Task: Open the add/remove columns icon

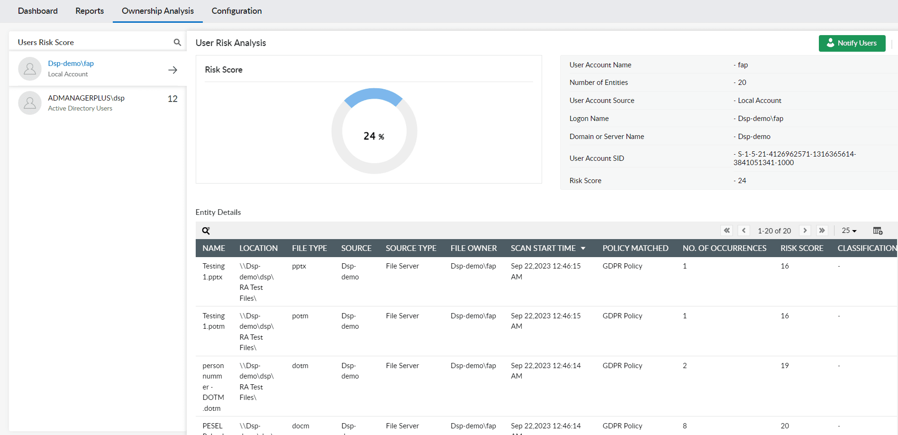Action: click(x=878, y=231)
